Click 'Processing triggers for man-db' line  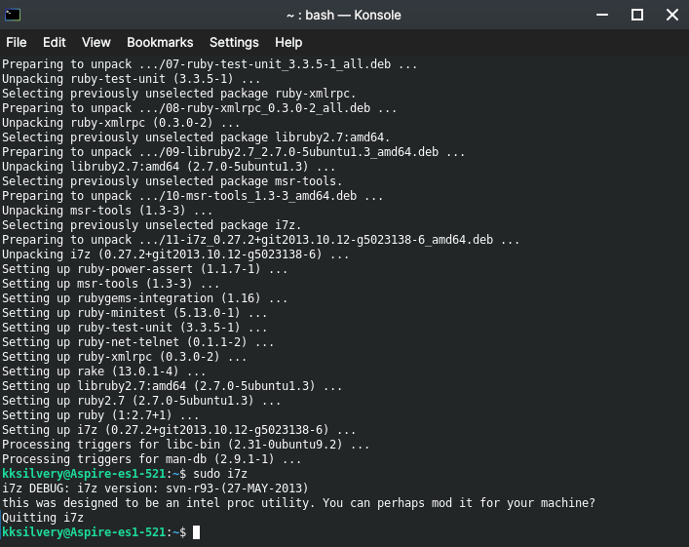[152, 459]
